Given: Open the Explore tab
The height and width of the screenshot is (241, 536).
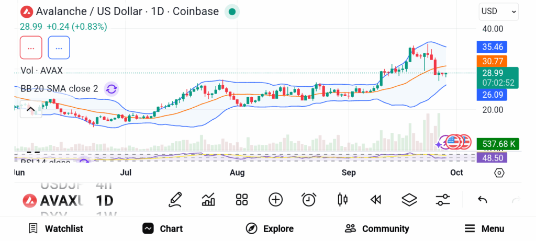Looking at the screenshot, I should coord(270,228).
